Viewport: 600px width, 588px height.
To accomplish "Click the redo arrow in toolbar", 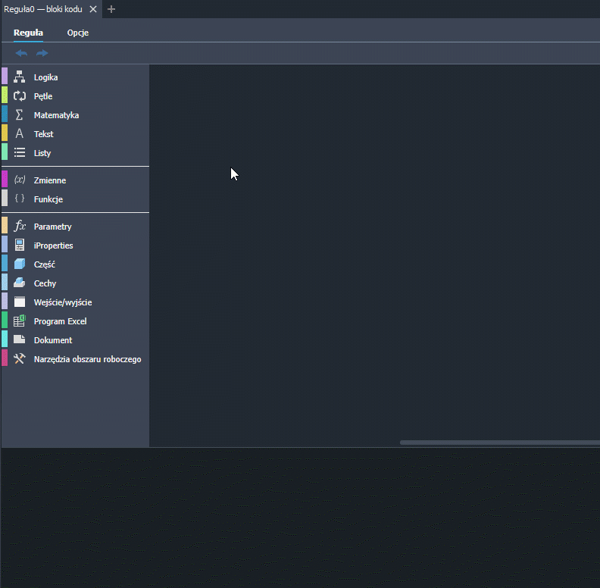I will click(x=42, y=53).
